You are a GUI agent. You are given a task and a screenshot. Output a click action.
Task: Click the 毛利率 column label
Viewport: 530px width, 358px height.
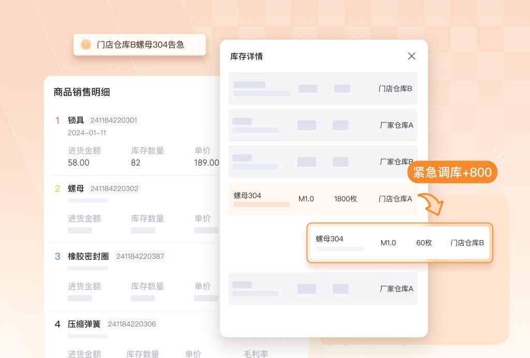tap(256, 354)
